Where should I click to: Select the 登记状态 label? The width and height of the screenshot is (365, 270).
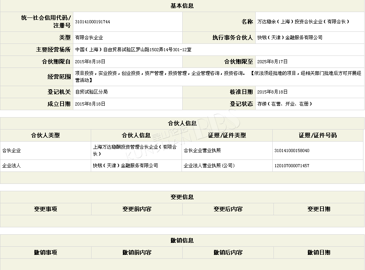pos(241,104)
